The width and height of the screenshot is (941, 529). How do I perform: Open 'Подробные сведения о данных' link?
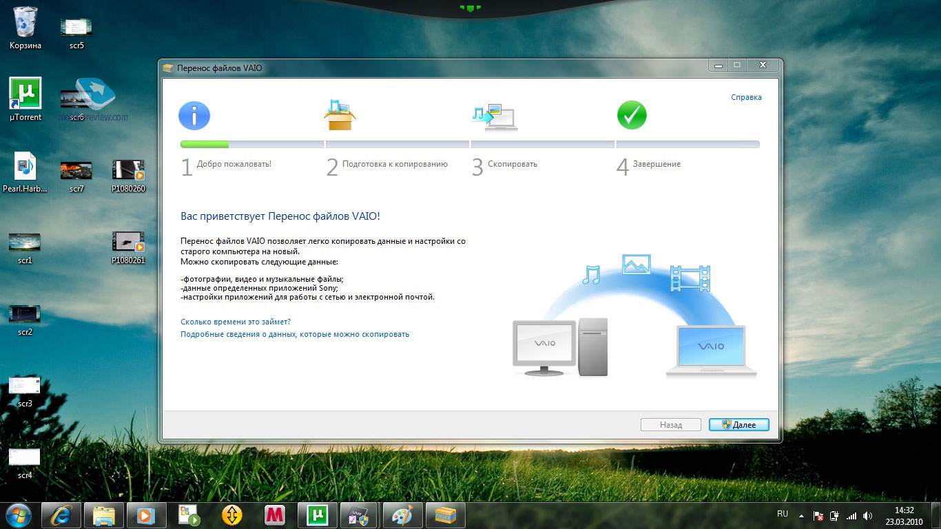[x=295, y=334]
